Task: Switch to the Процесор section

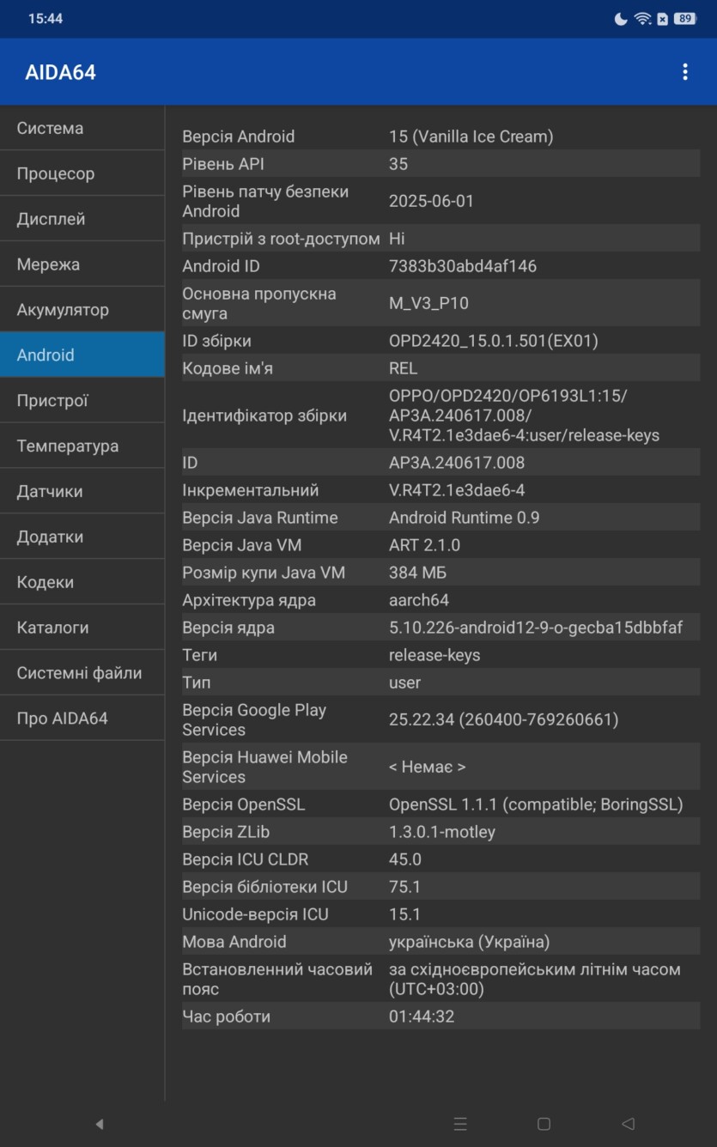Action: [82, 173]
